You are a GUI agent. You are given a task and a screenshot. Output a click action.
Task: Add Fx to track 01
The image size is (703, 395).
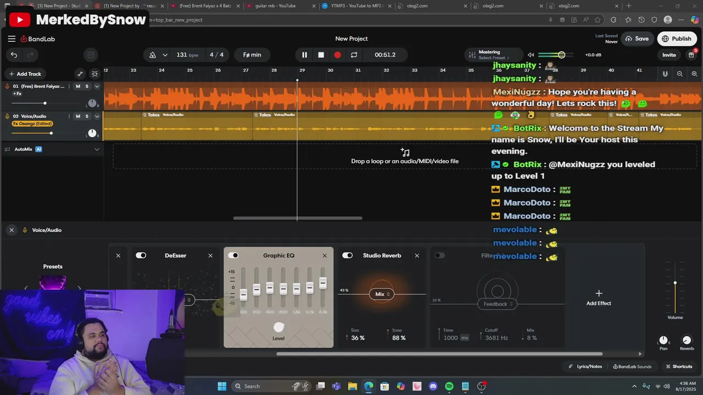17,94
